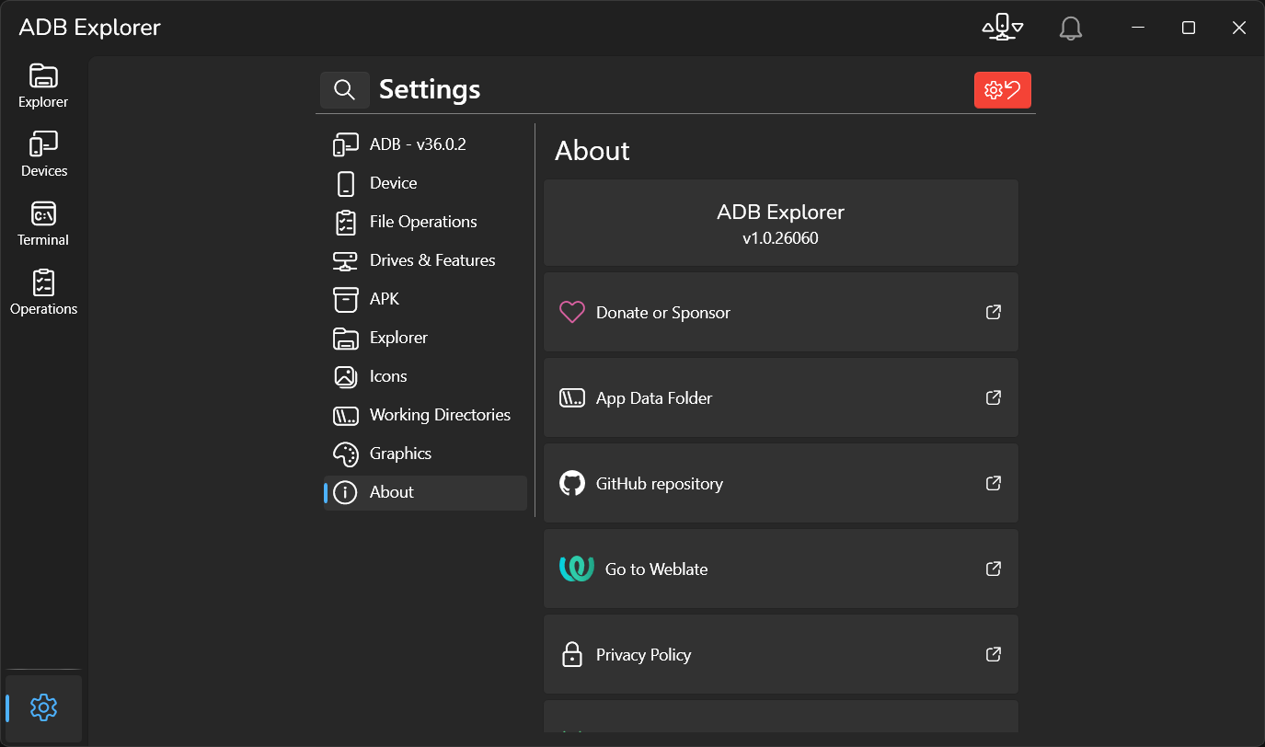Select the ADB - v36.0.2 settings category
1265x747 pixels.
click(x=425, y=144)
